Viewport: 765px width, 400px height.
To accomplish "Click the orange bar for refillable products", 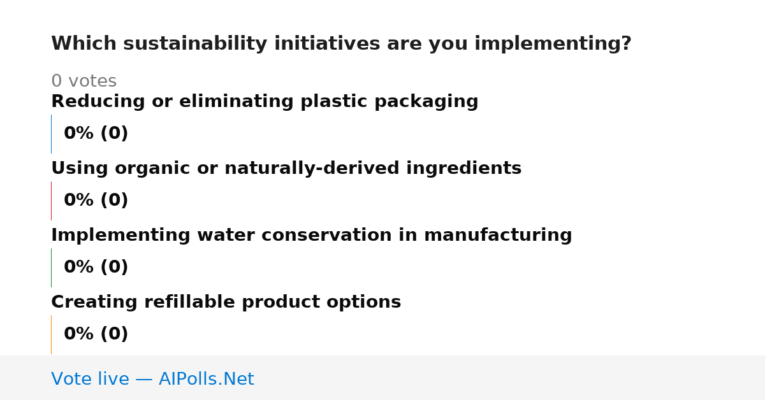I will tap(51, 334).
